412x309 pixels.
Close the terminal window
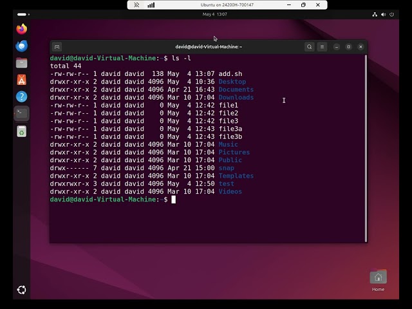360,47
